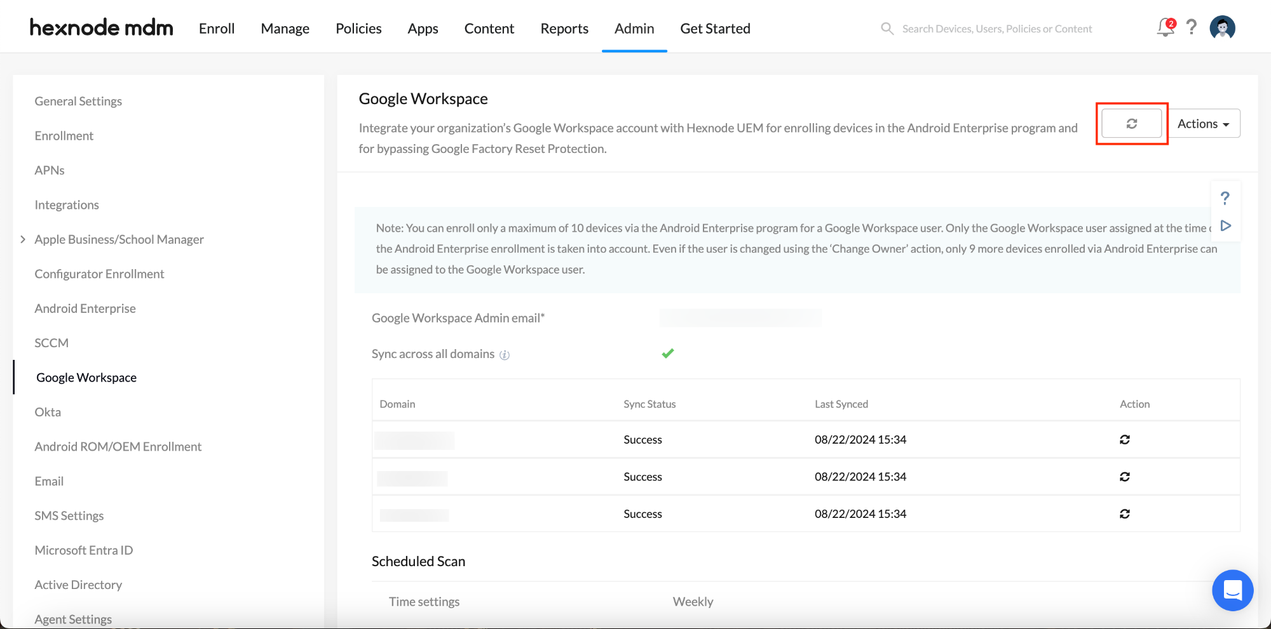Sync the second domain row

(x=1125, y=477)
